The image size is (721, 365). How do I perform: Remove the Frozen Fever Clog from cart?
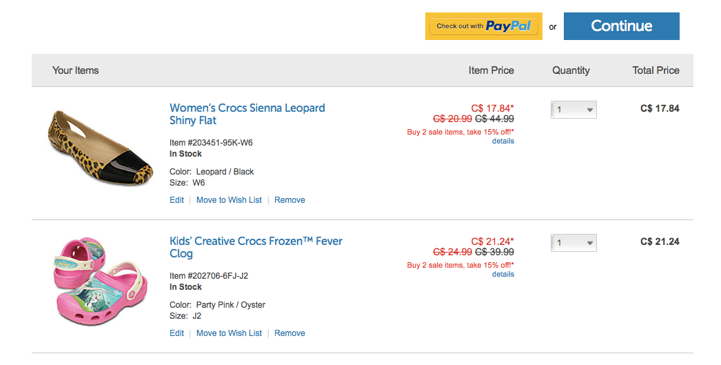pyautogui.click(x=290, y=333)
